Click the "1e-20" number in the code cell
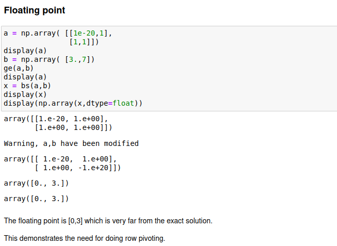This screenshot has width=337, height=246. pyautogui.click(x=86, y=33)
